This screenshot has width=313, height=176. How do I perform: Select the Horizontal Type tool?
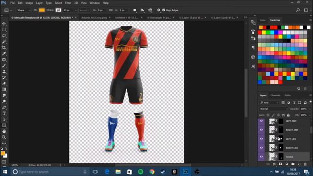coord(4,113)
